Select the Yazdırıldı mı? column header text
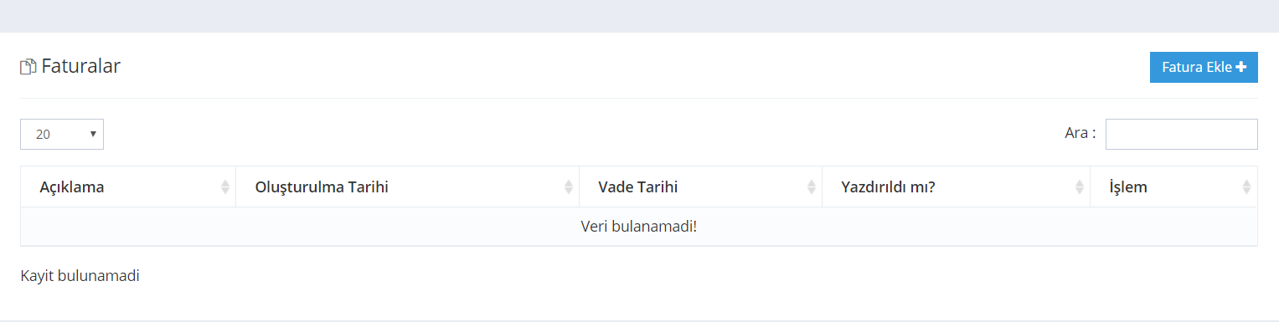This screenshot has height=322, width=1279. tap(888, 187)
